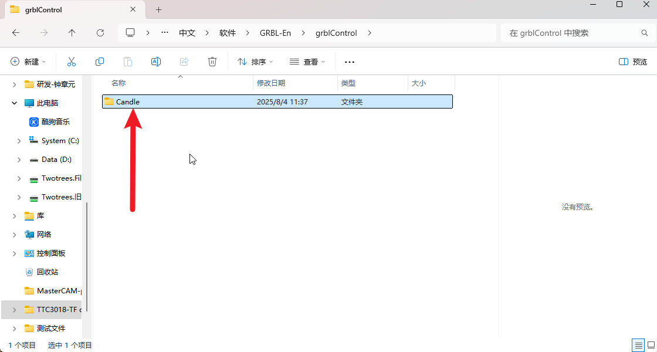Click the Copy icon in toolbar

100,62
